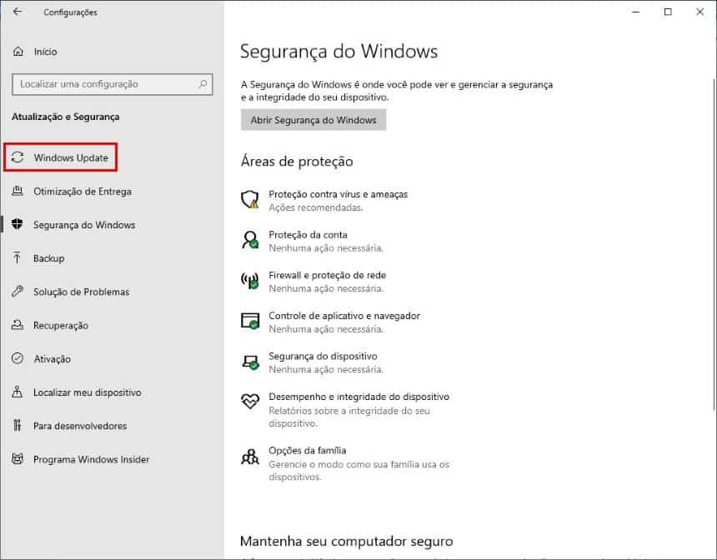This screenshot has height=560, width=717.
Task: Open Proteção da conta
Action: [308, 234]
